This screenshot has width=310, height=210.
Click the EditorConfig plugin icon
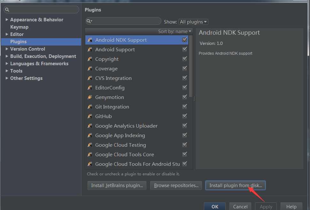(90, 87)
